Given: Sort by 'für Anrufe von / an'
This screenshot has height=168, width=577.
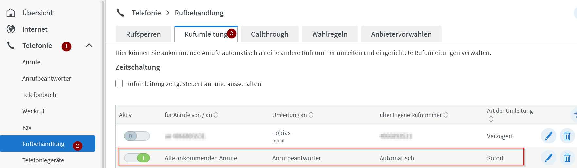Looking at the screenshot, I should (216, 115).
